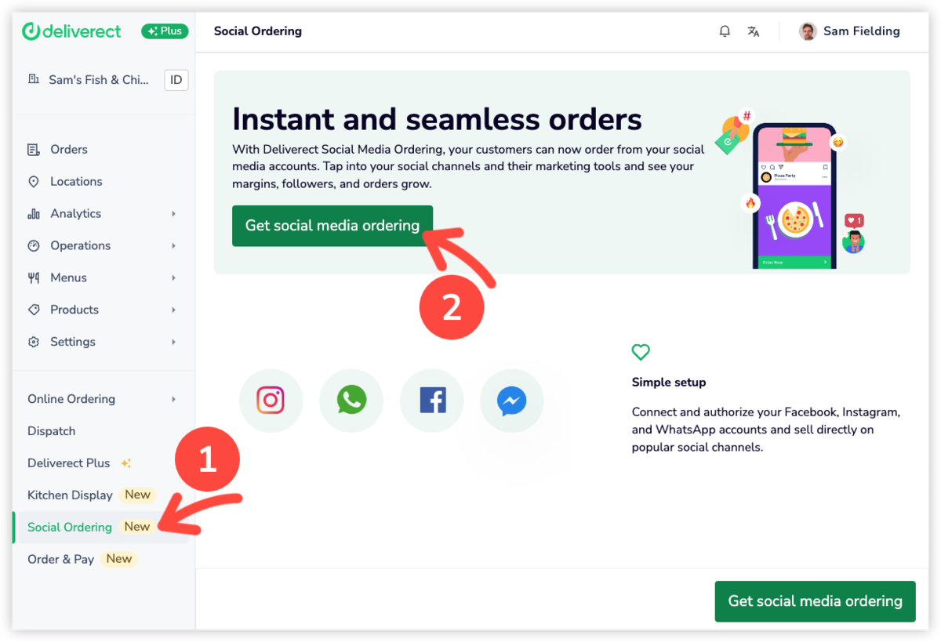Click bottom Get social media ordering button
The image size is (941, 642).
(816, 601)
